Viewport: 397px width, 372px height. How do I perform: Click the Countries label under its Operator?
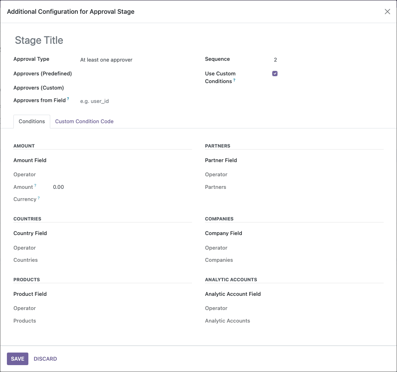[25, 260]
